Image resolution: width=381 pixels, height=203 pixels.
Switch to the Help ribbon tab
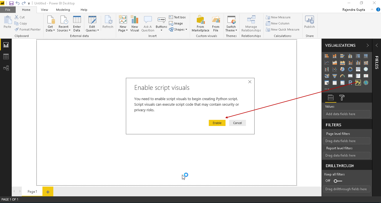click(84, 10)
